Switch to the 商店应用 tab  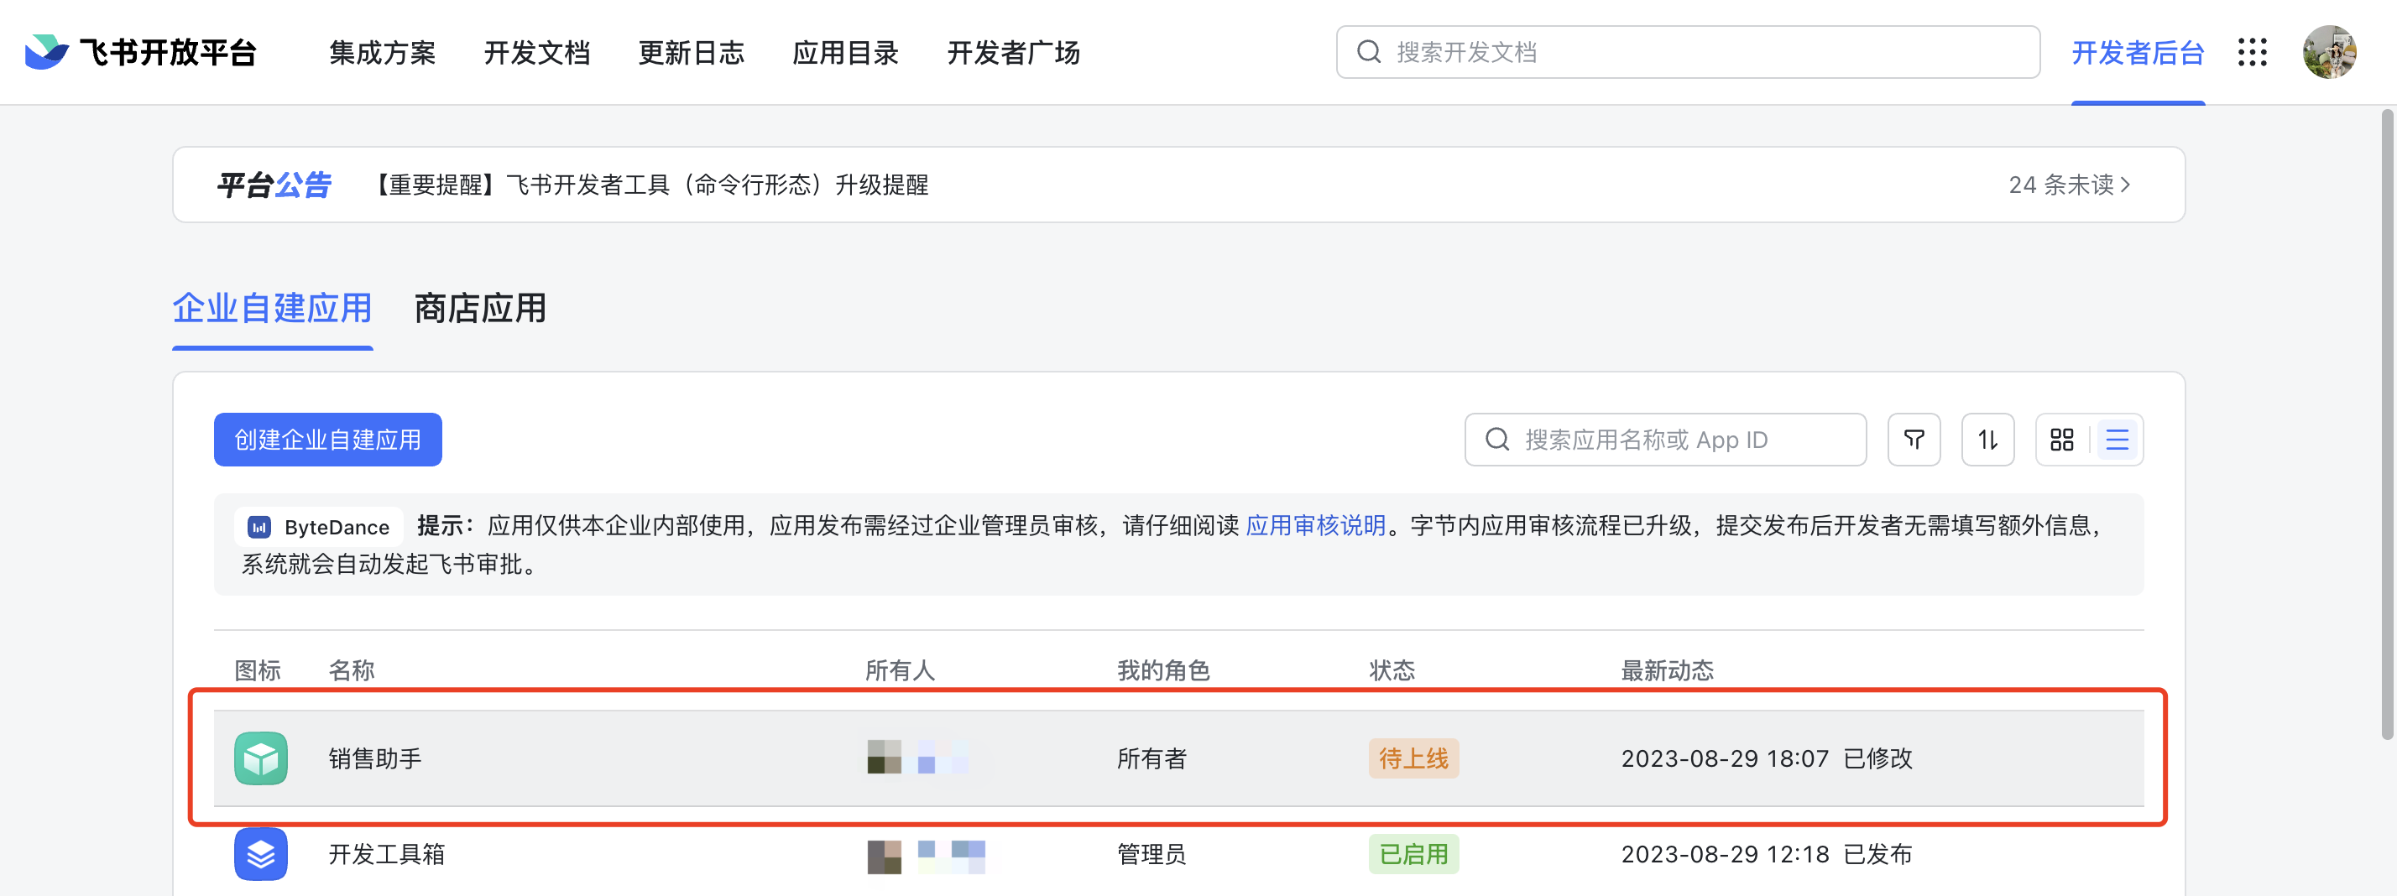(x=480, y=308)
